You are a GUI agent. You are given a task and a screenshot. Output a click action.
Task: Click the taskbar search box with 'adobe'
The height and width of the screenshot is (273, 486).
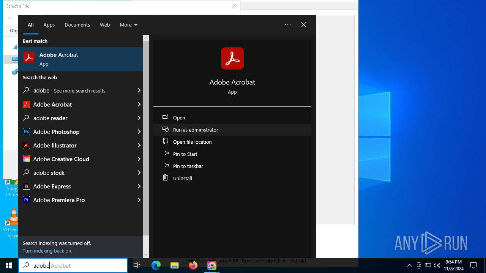73,265
